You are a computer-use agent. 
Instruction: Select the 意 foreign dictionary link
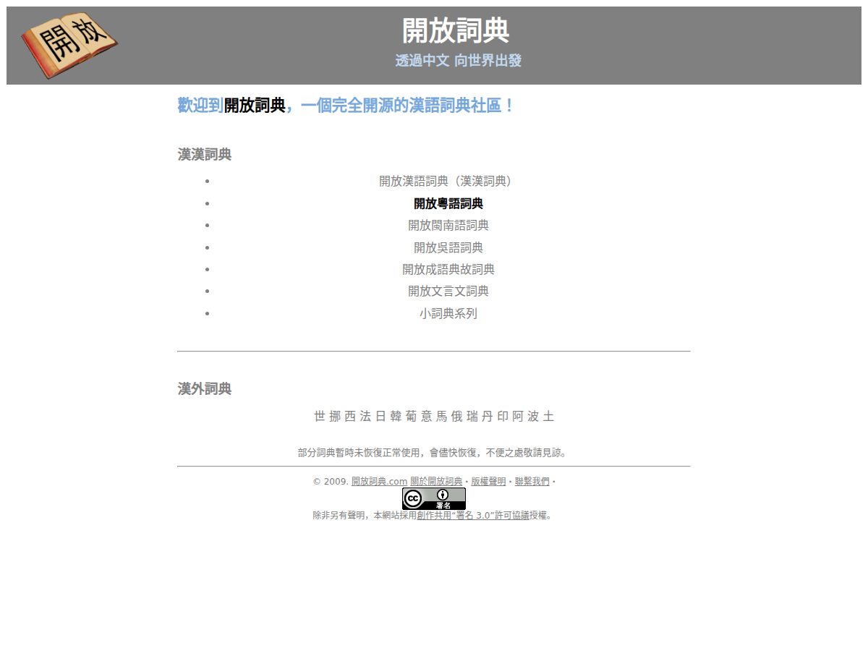tap(426, 416)
